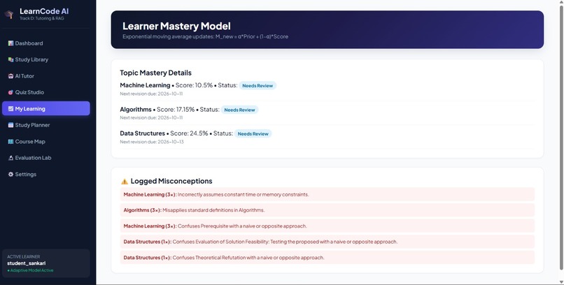Open AI Tutor from sidebar
Screen dimensions: 564x285
point(46,76)
